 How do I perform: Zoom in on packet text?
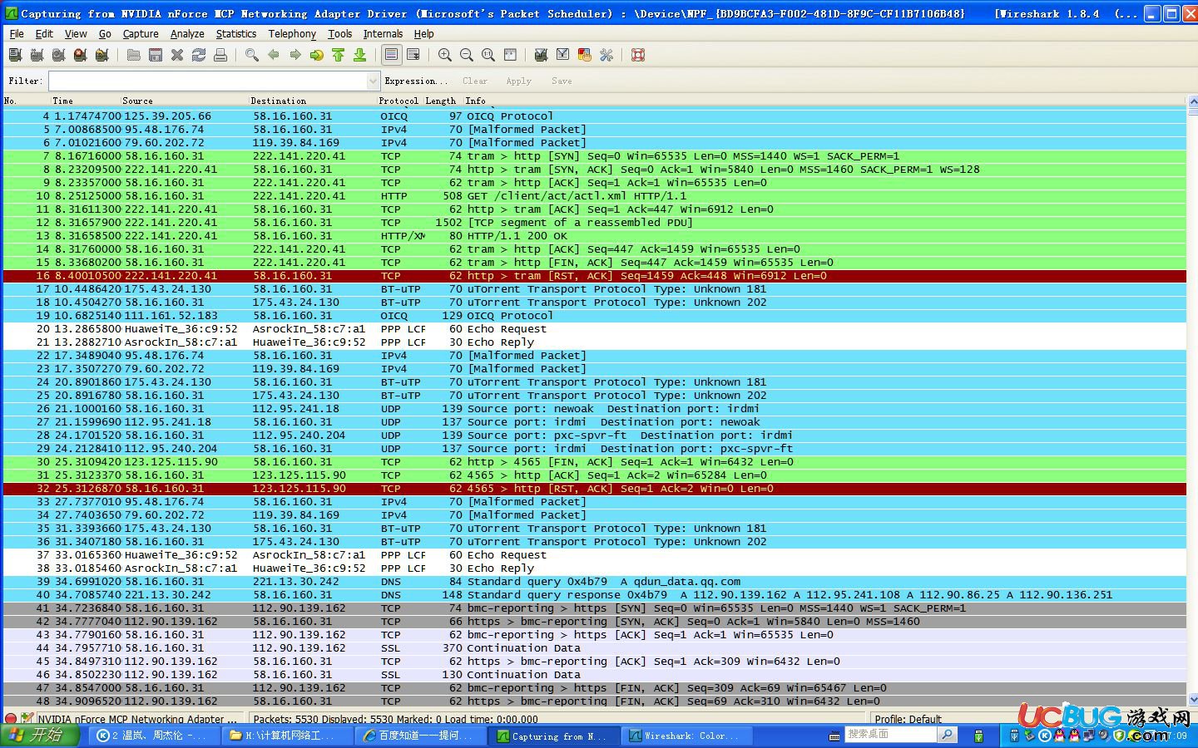tap(444, 55)
